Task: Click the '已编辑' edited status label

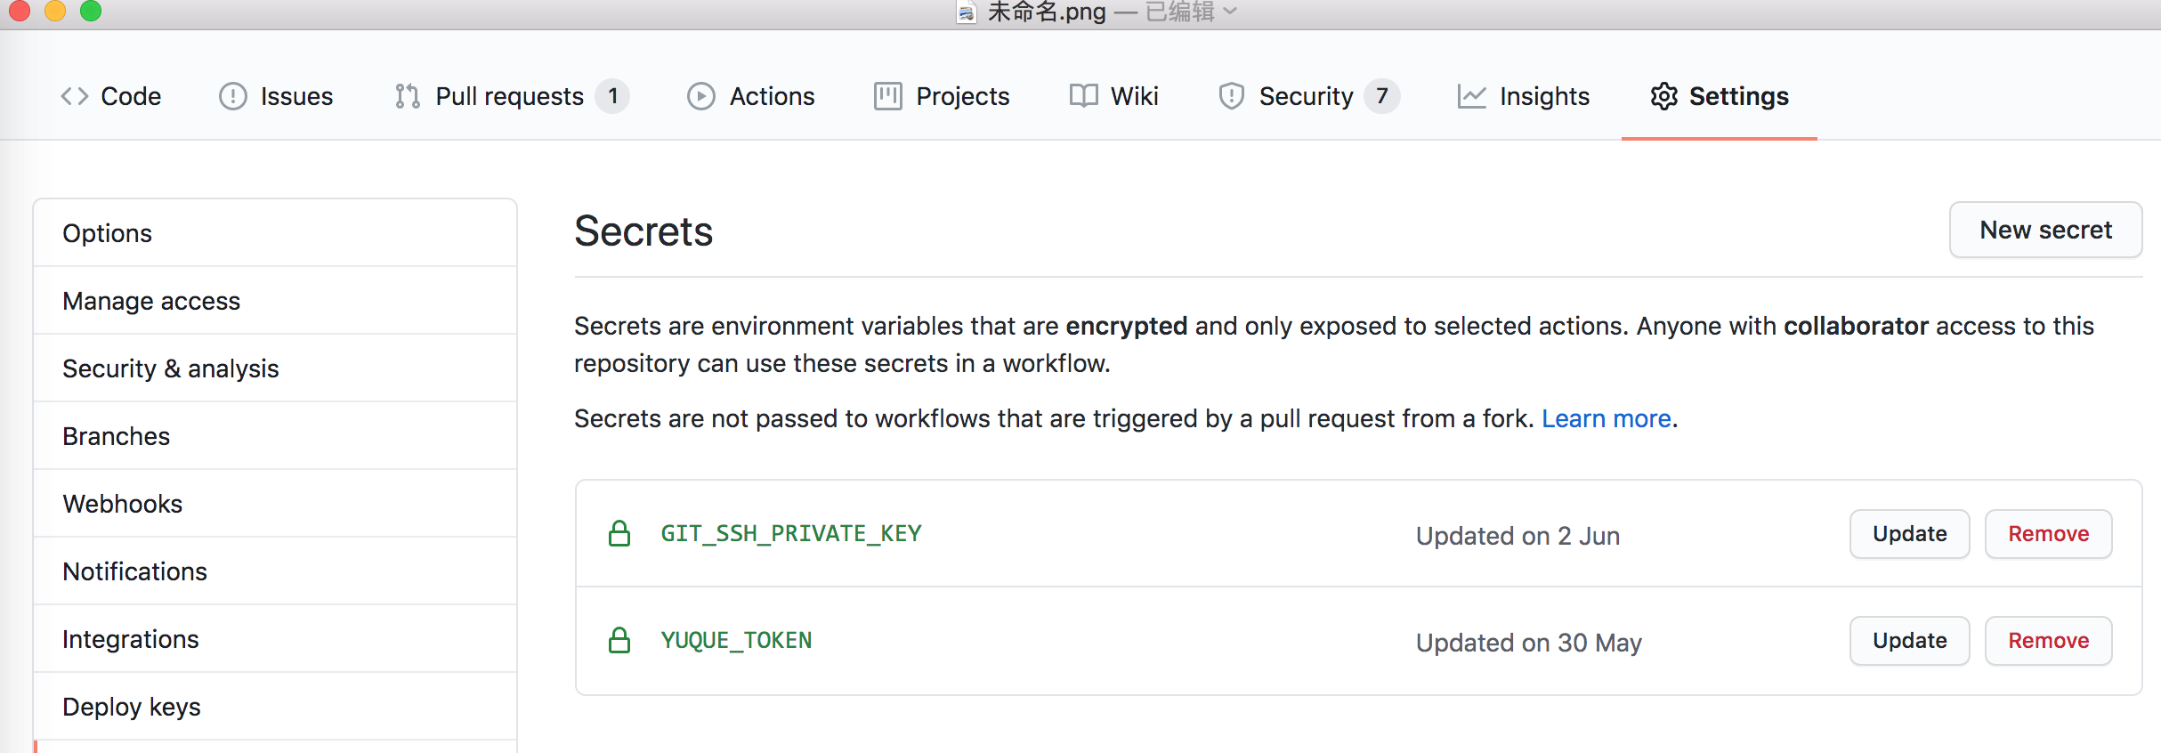Action: click(x=1180, y=12)
